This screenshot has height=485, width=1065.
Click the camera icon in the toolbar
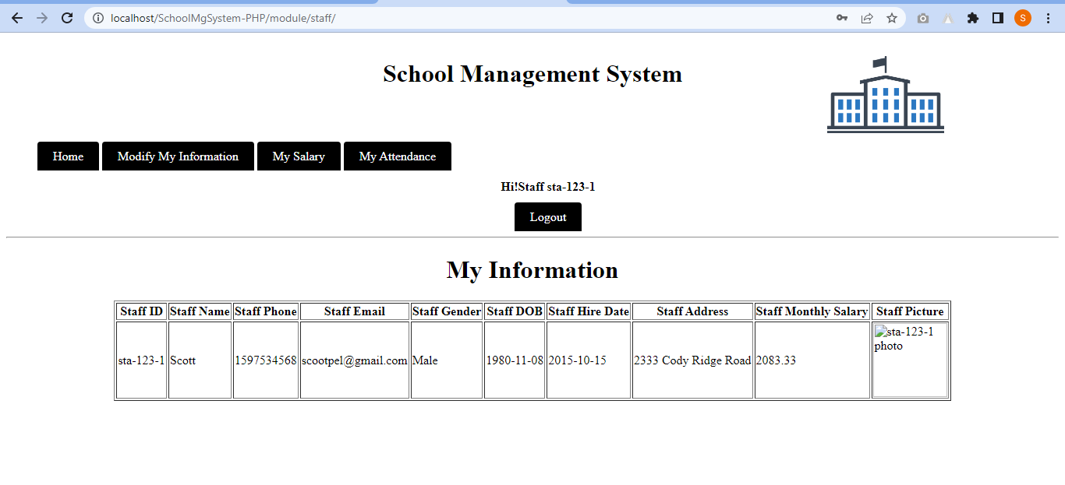(922, 17)
